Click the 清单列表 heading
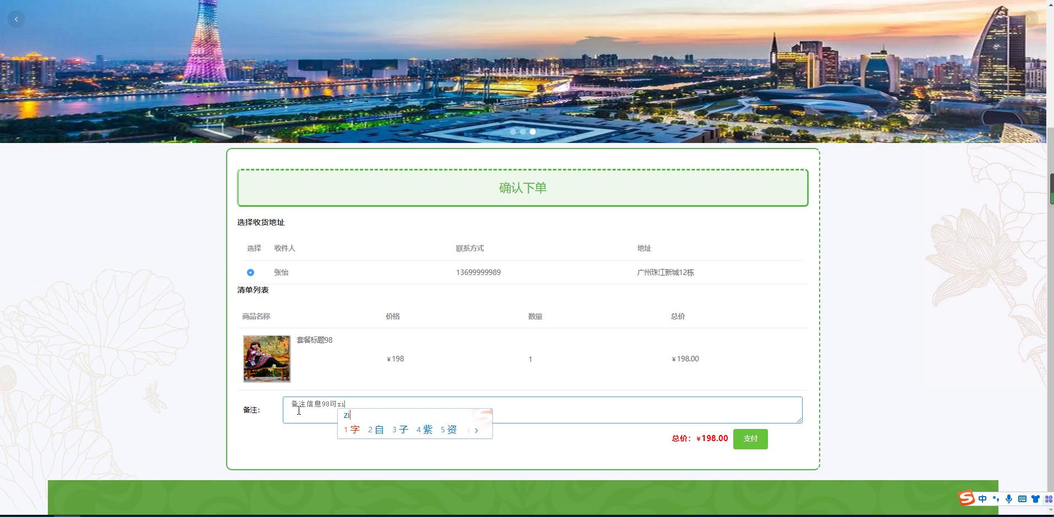1054x517 pixels. coord(253,290)
